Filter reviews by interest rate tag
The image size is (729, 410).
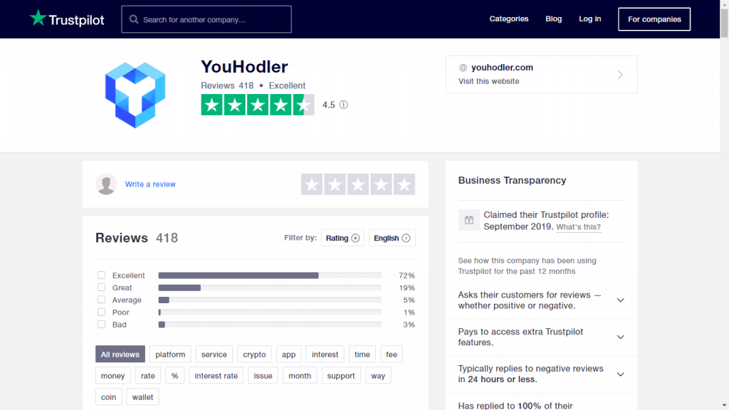click(x=216, y=376)
